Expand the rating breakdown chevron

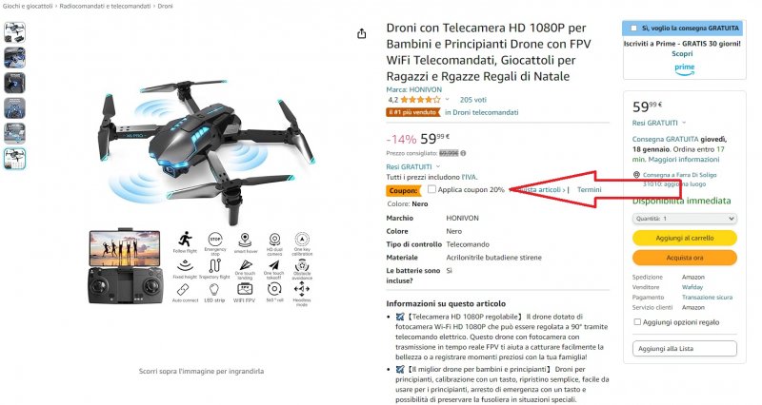coord(447,100)
